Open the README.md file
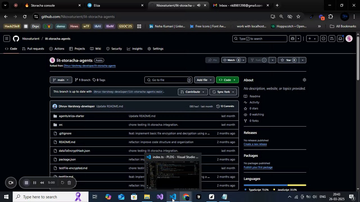This screenshot has height=202, width=360. (x=67, y=142)
